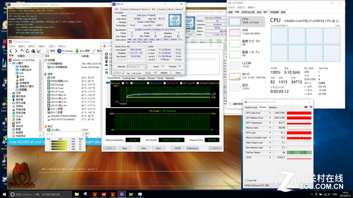Switch to Cooling Fans tab in stability test
Image resolution: width=353 pixels, height=198 pixels.
[x=129, y=78]
